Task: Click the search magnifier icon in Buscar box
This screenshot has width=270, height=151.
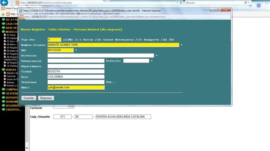Action: [246, 3]
